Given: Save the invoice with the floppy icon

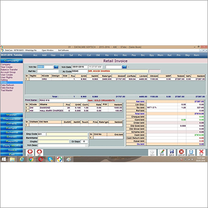Looking at the screenshot, I should [171, 153].
